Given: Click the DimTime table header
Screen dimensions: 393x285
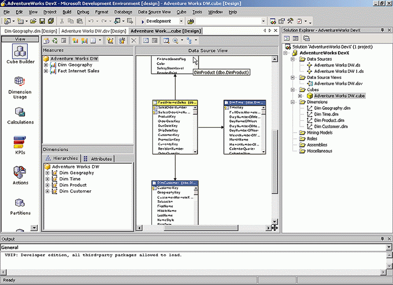Looking at the screenshot, I should point(245,102).
